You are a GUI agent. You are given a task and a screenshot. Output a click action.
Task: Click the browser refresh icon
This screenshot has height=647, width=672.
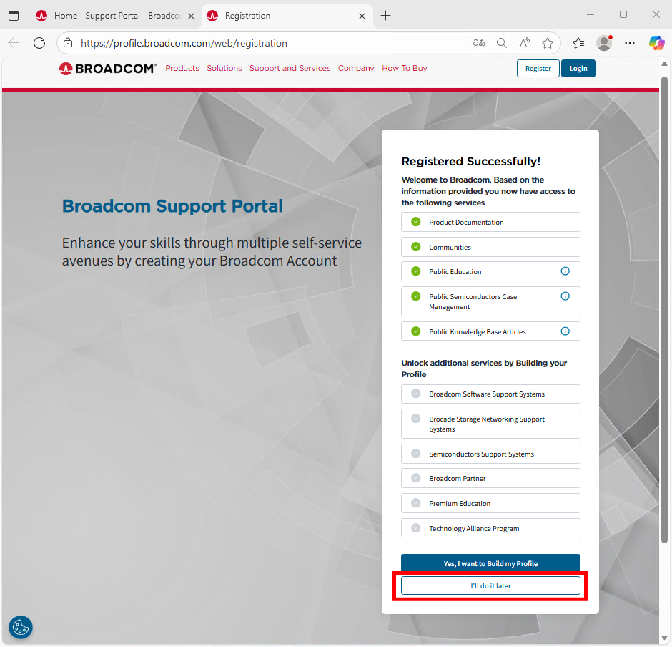39,43
